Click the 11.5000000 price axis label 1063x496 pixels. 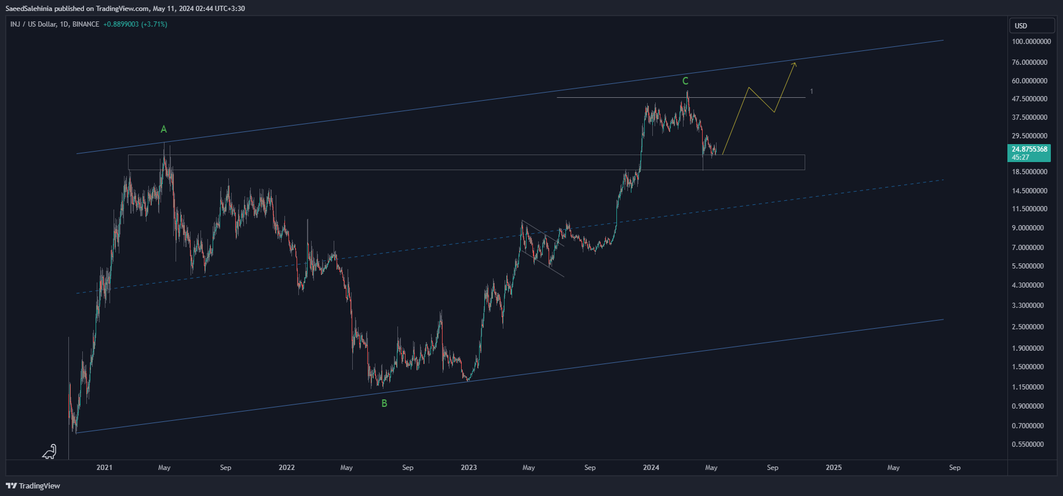(1029, 209)
